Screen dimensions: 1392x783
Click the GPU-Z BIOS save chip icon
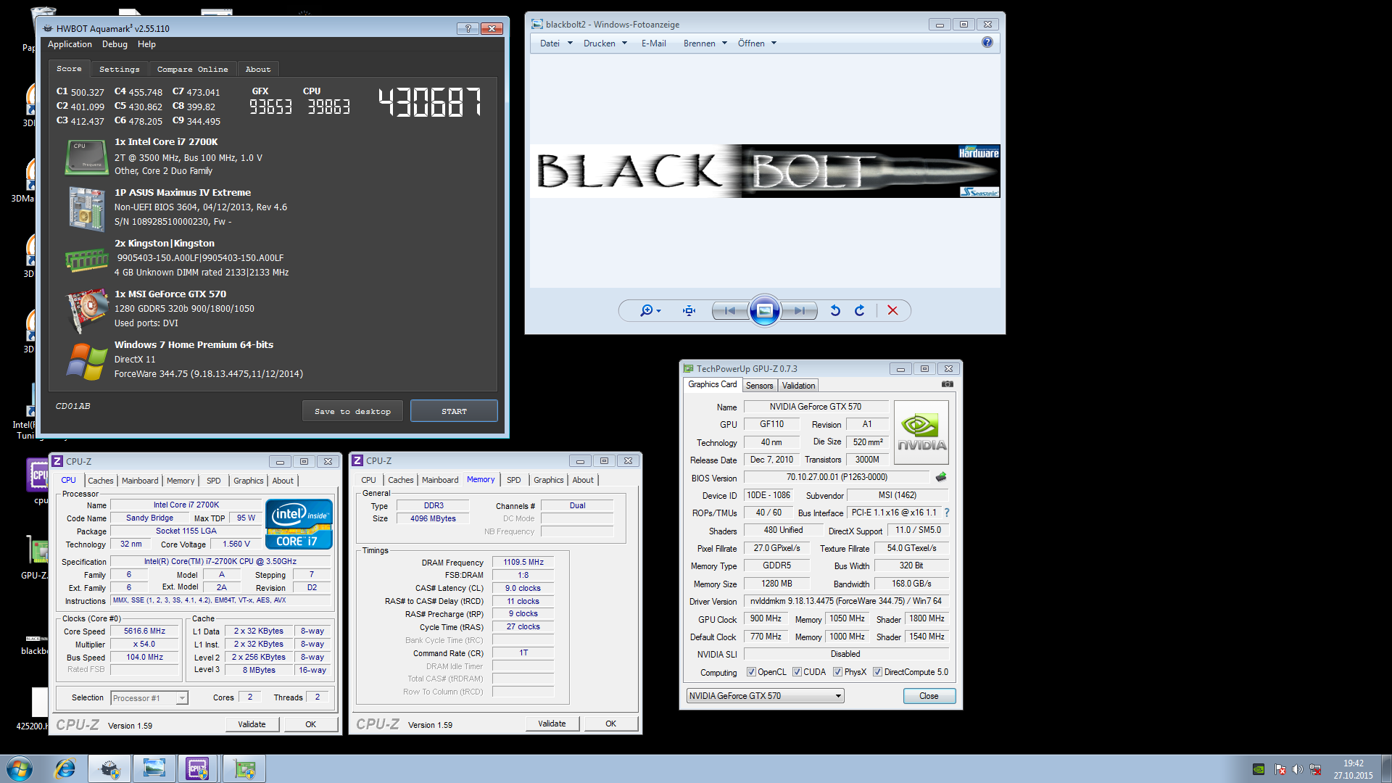pos(941,477)
